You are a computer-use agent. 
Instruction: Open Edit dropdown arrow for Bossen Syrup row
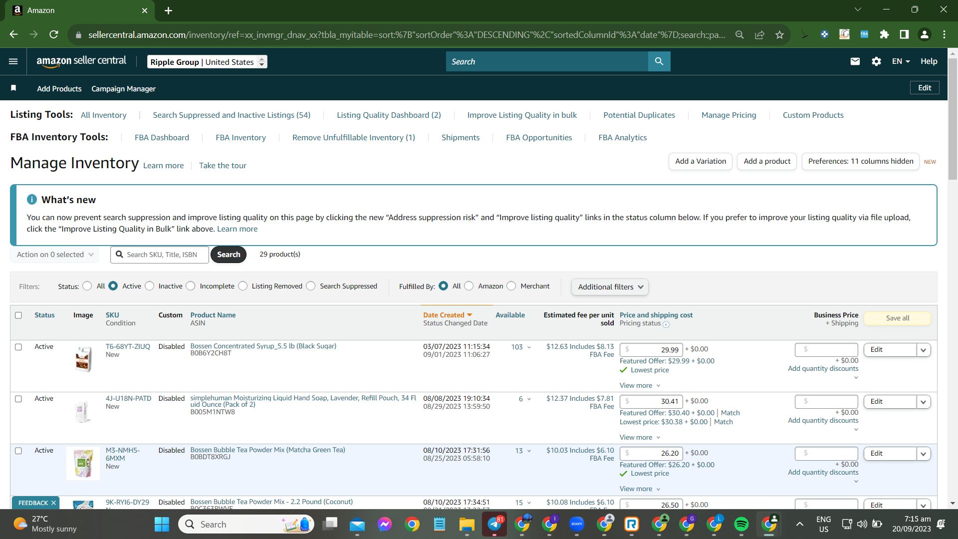pyautogui.click(x=924, y=350)
